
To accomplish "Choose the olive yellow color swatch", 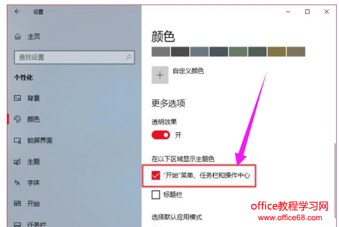I will (277, 52).
